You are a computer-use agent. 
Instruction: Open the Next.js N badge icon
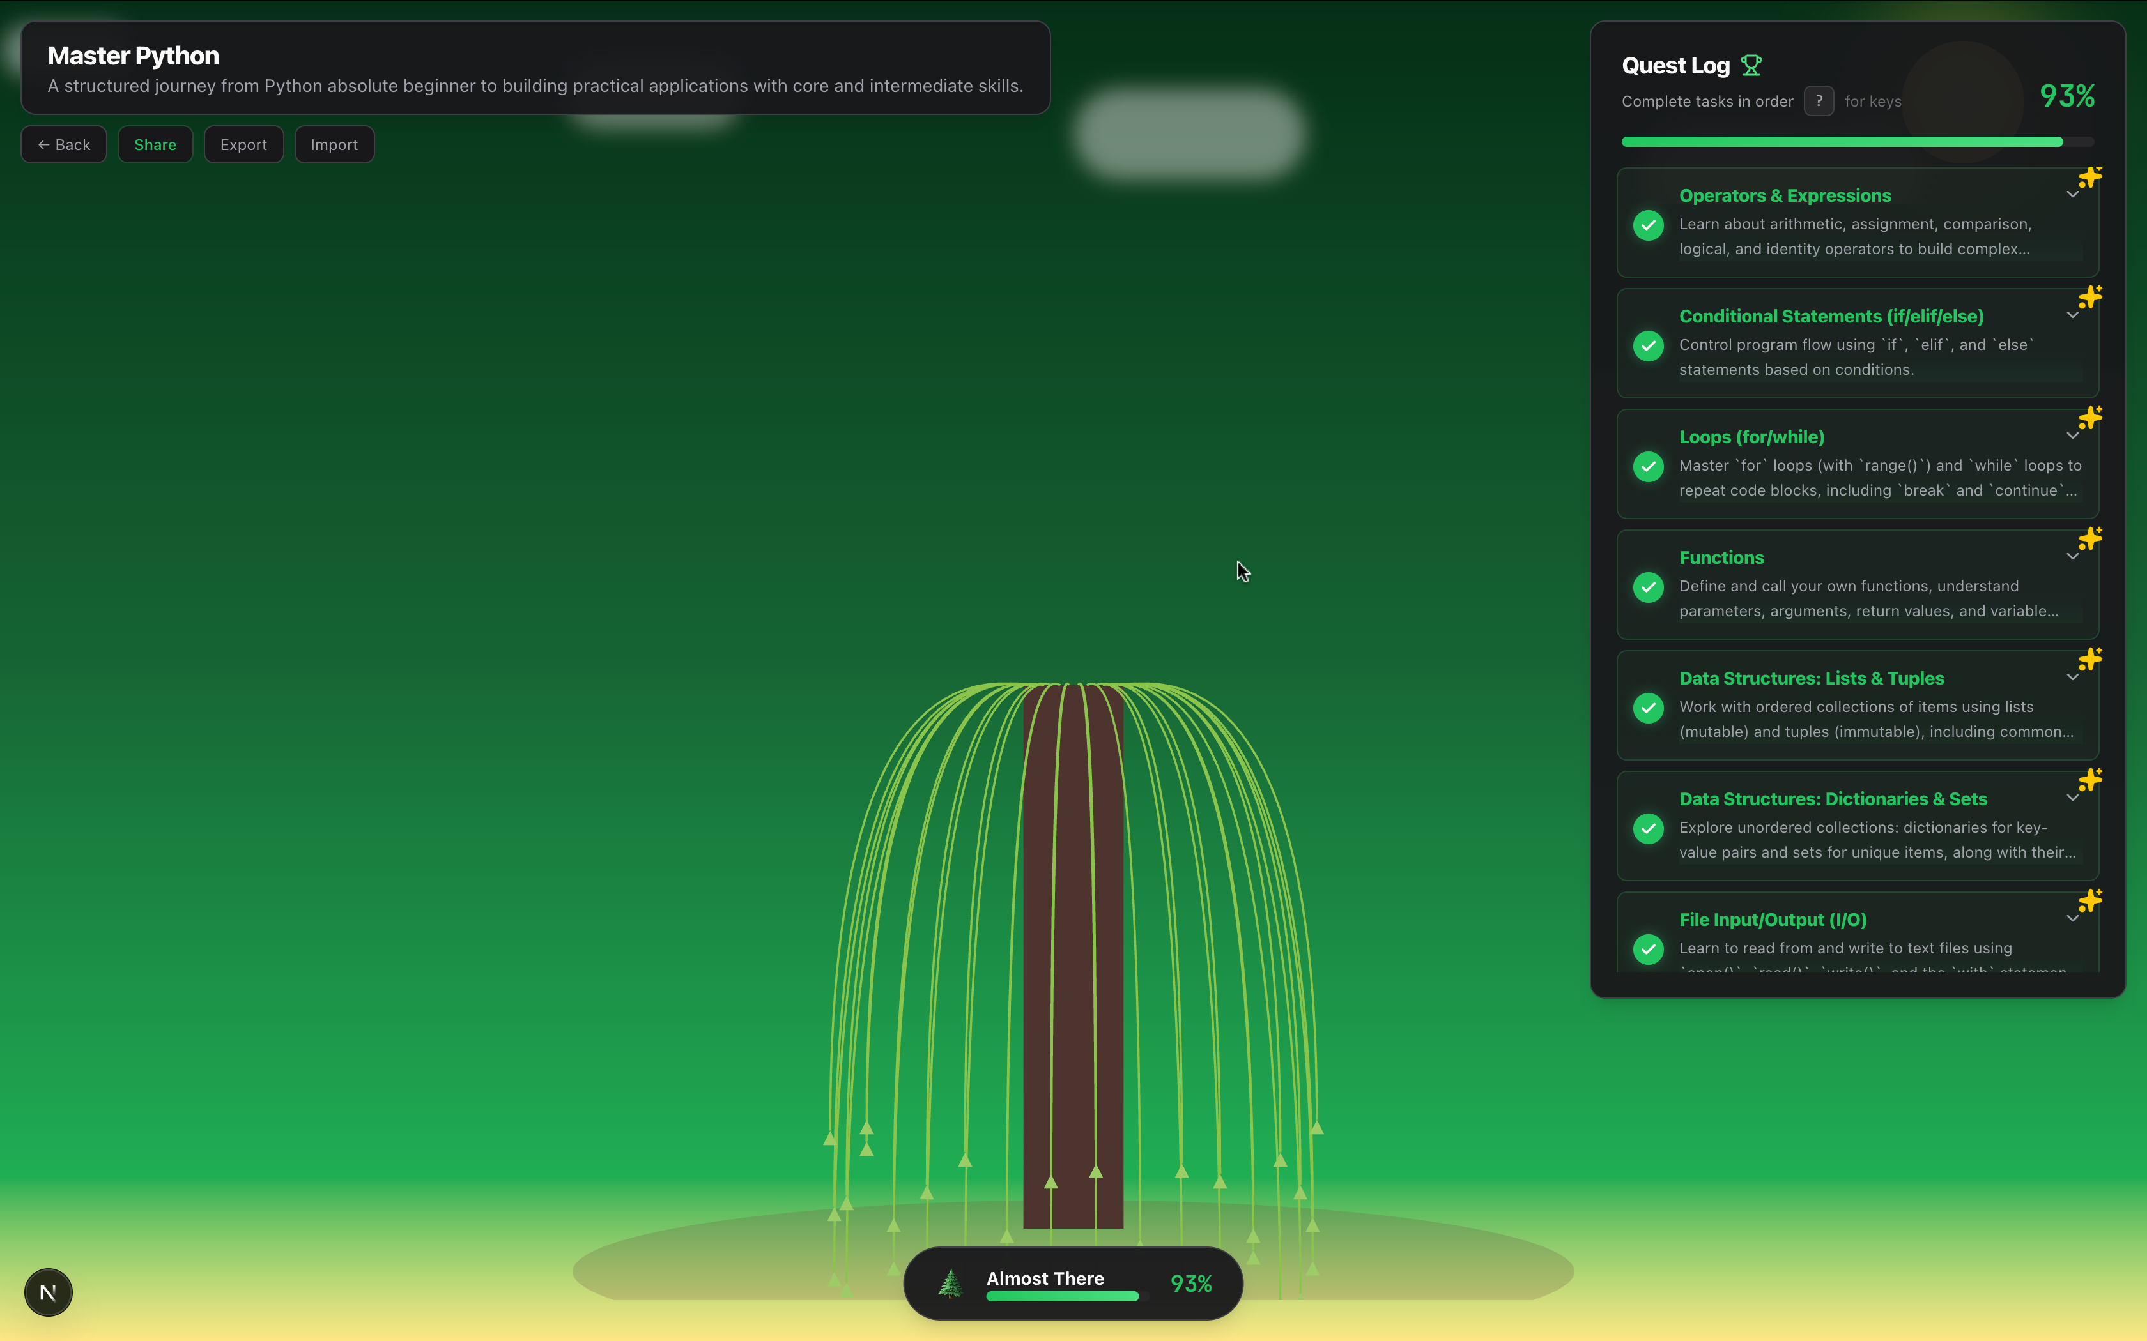(48, 1292)
